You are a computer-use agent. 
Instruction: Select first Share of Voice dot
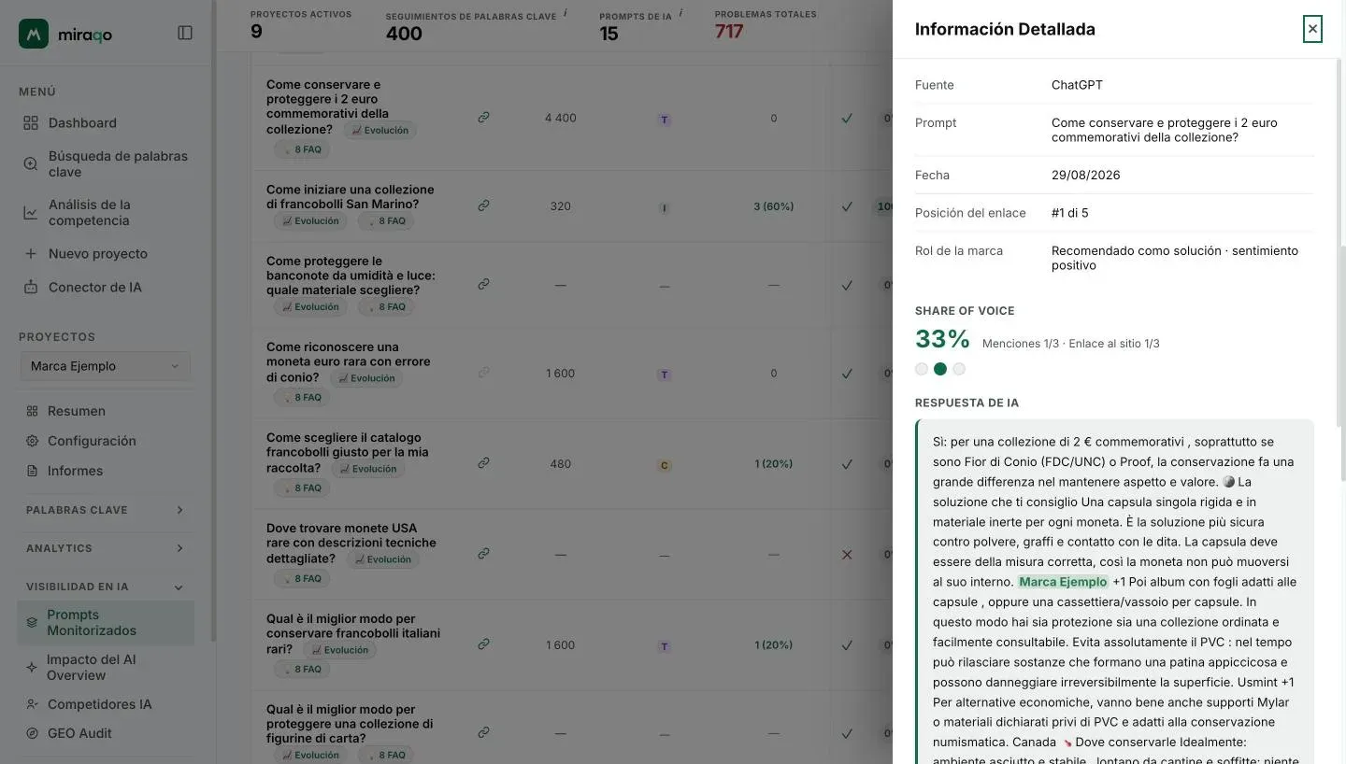pos(922,369)
